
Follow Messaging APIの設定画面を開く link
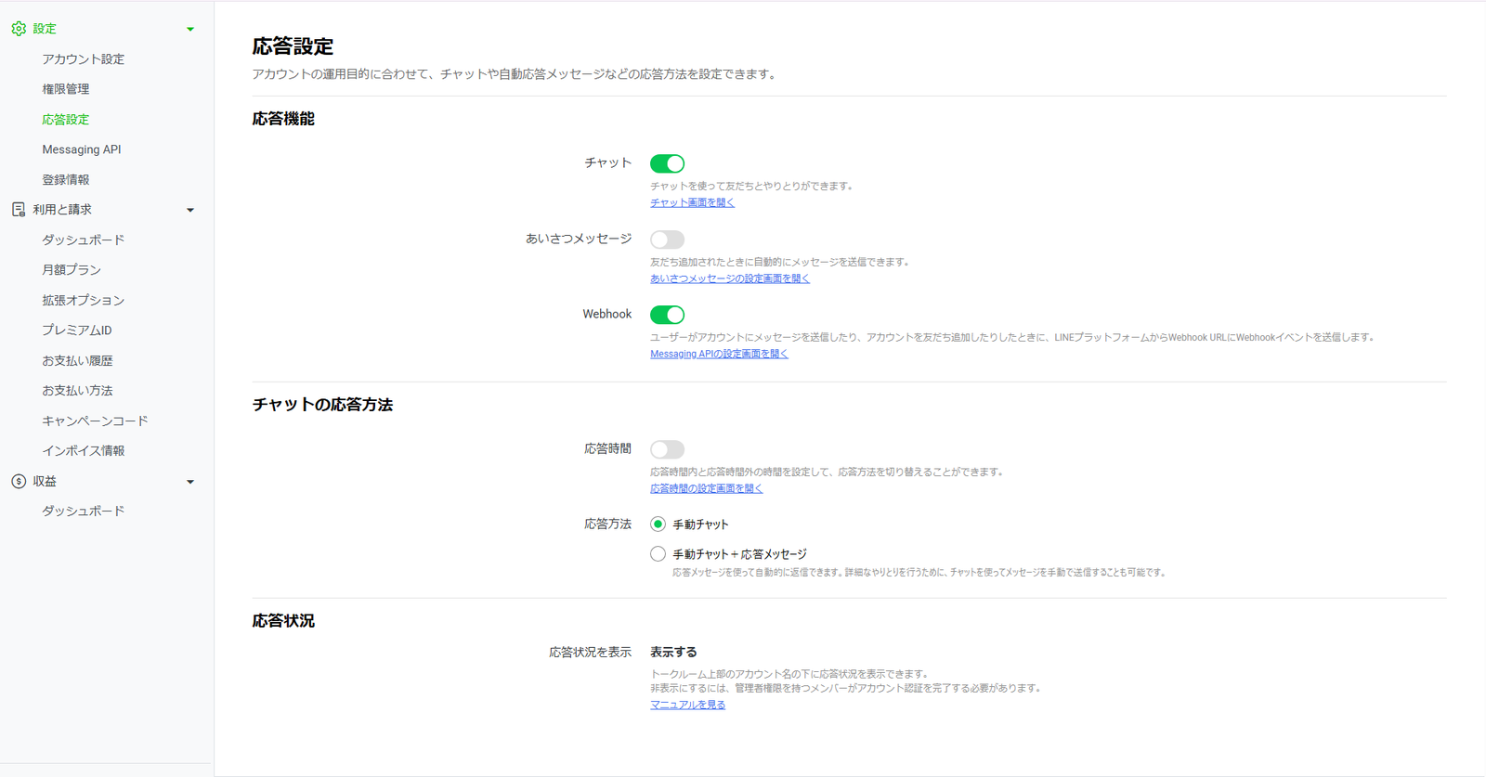click(x=719, y=354)
